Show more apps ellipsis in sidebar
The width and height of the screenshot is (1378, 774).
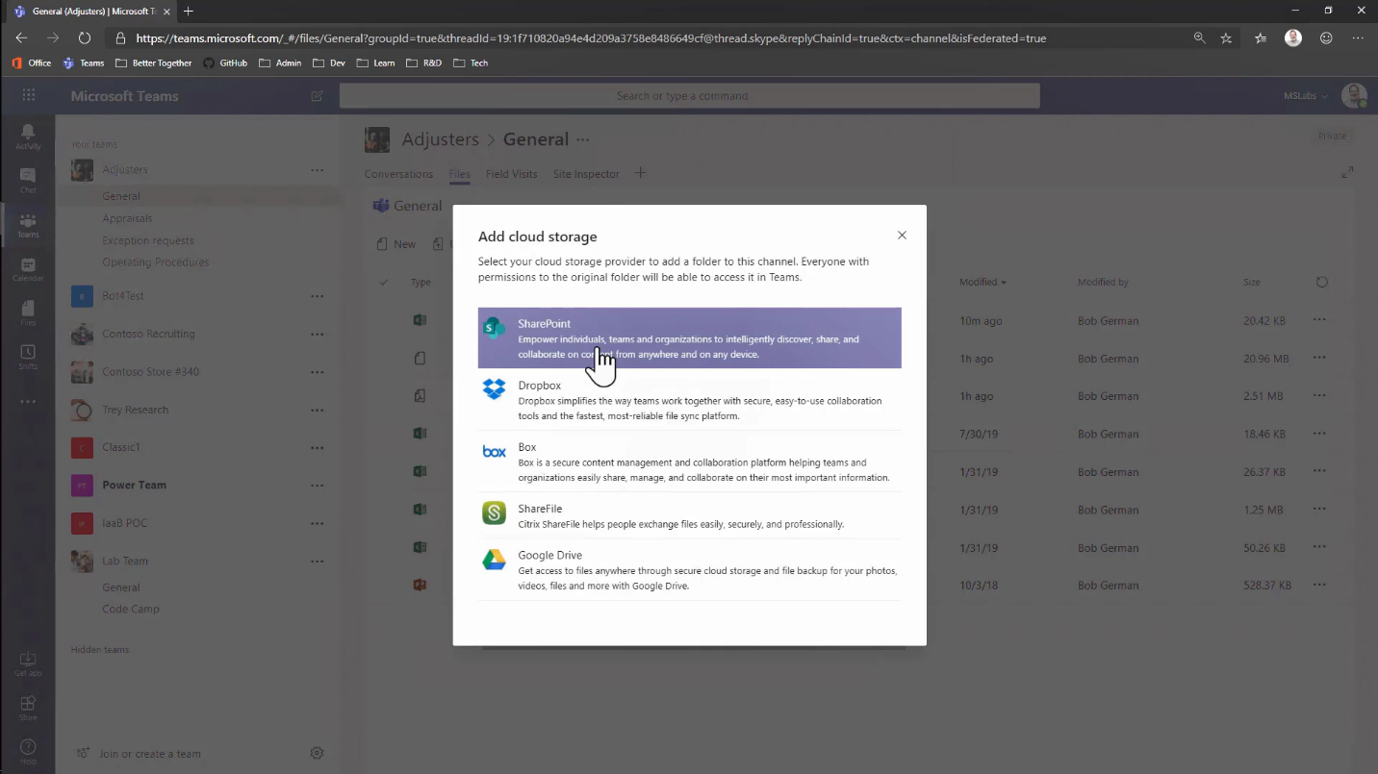[x=28, y=402]
